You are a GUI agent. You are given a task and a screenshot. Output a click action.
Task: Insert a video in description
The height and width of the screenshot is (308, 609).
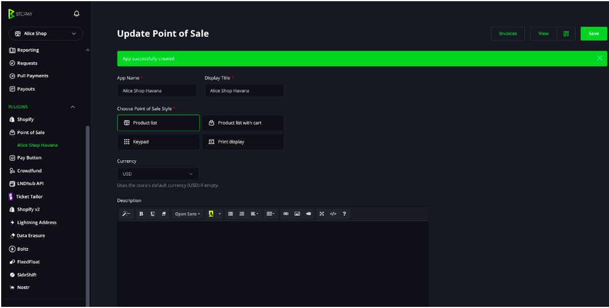tap(308, 213)
